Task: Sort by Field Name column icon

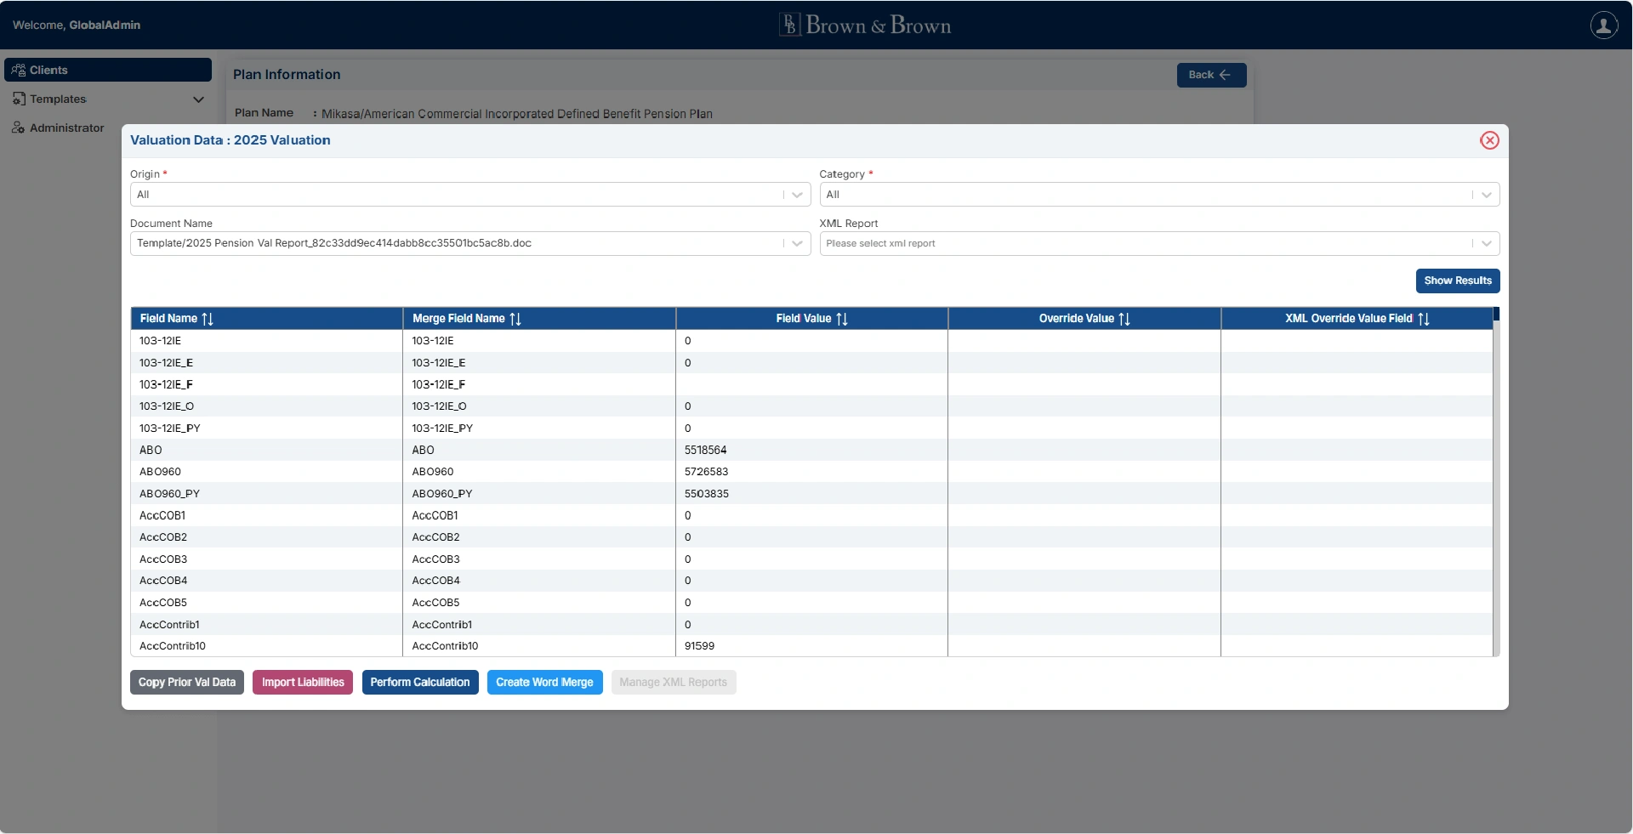Action: [x=208, y=319]
